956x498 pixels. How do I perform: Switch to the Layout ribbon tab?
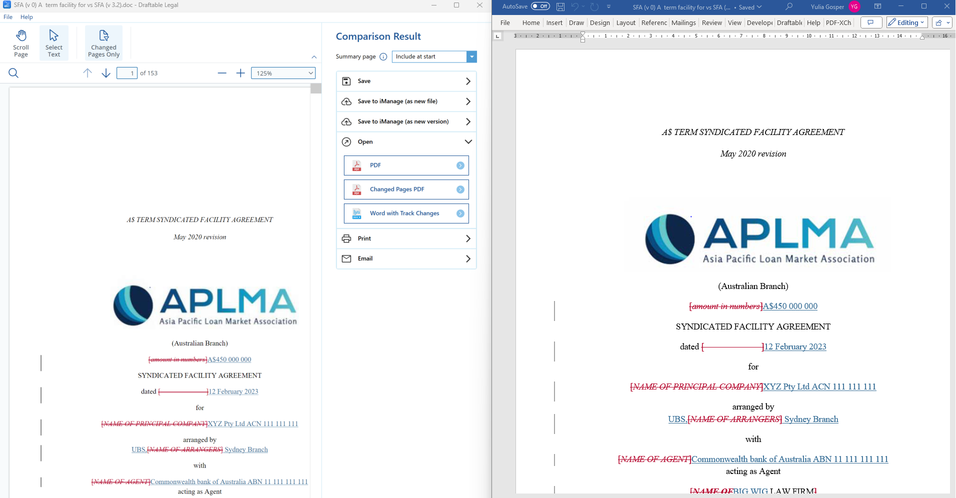coord(626,22)
